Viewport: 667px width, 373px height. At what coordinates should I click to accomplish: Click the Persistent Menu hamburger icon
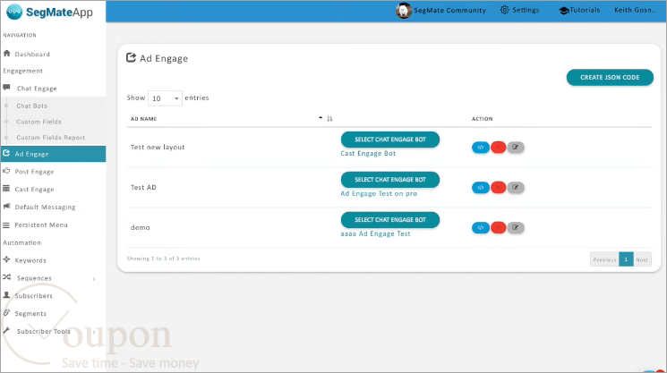coord(6,225)
